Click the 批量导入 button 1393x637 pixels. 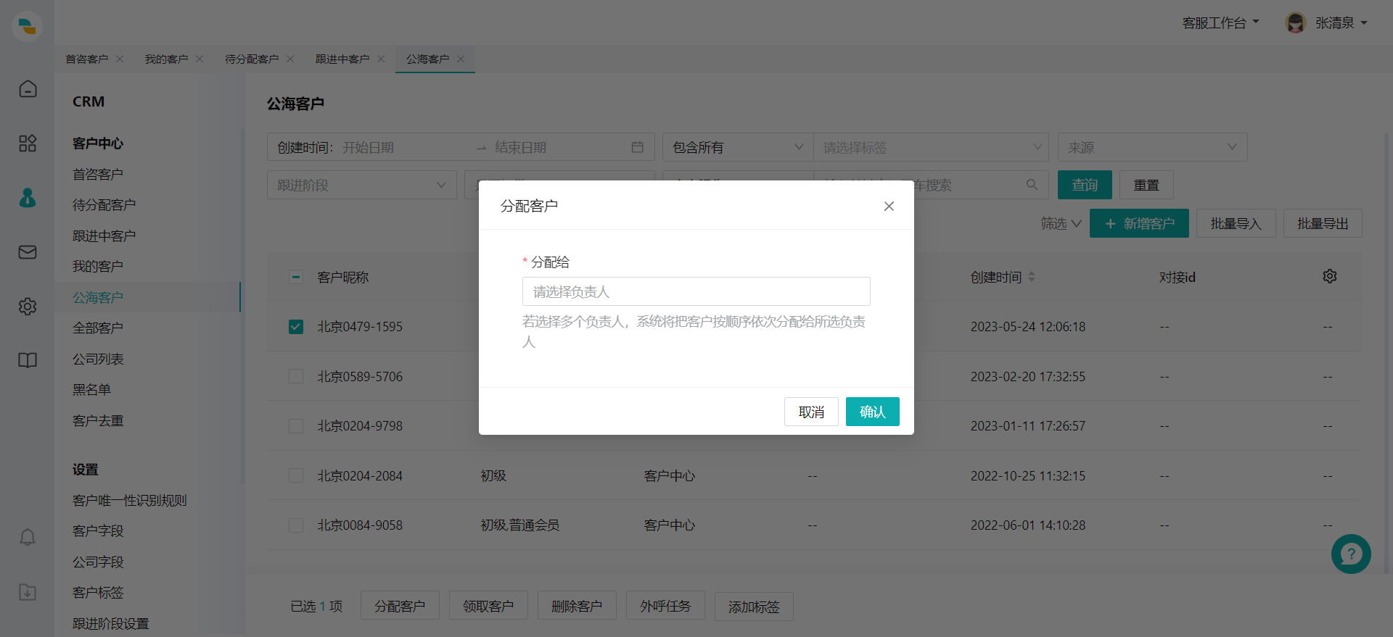1236,223
